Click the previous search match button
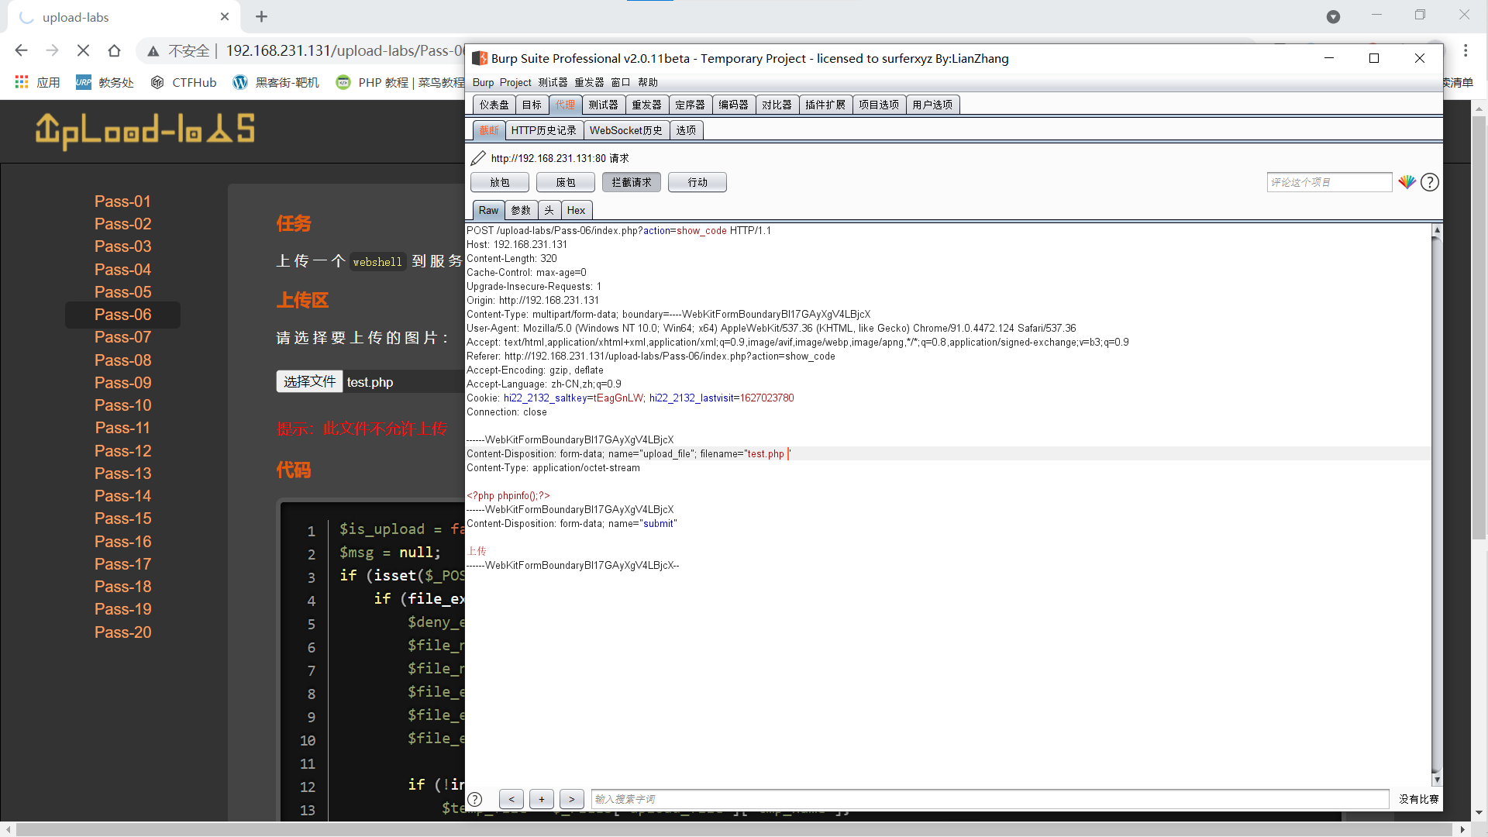The width and height of the screenshot is (1488, 837). pyautogui.click(x=511, y=799)
